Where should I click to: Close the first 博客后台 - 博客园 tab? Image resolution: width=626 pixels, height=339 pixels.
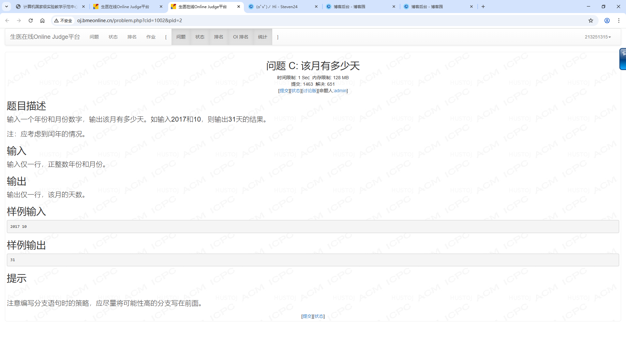(394, 7)
